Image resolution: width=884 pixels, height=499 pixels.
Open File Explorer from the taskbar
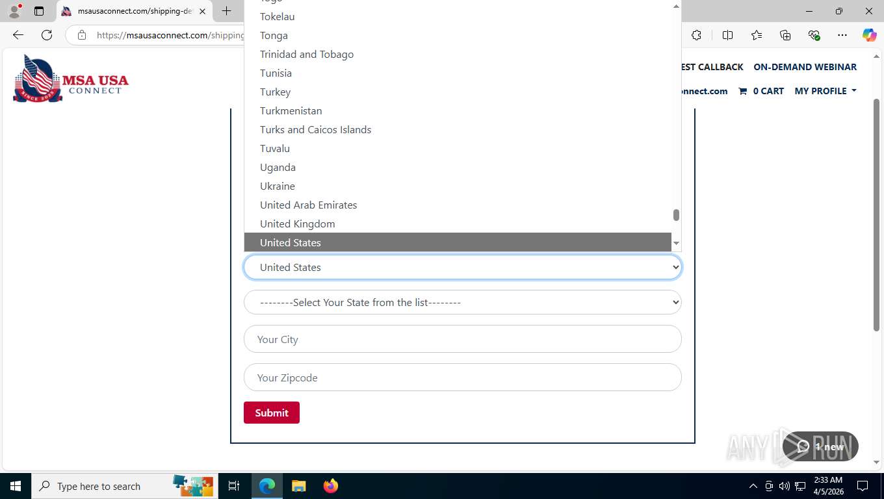[x=298, y=486]
